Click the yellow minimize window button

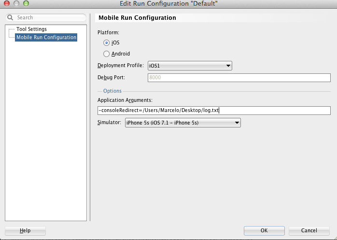click(x=16, y=3)
